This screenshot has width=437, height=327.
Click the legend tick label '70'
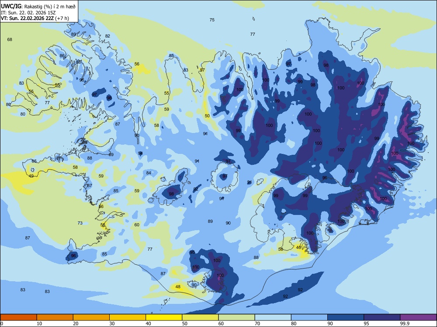pyautogui.click(x=257, y=324)
